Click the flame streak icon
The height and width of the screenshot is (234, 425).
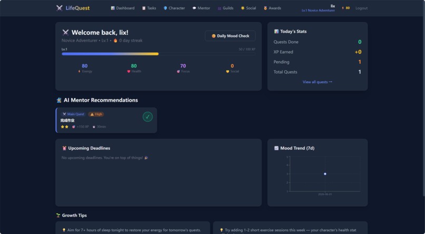115,41
